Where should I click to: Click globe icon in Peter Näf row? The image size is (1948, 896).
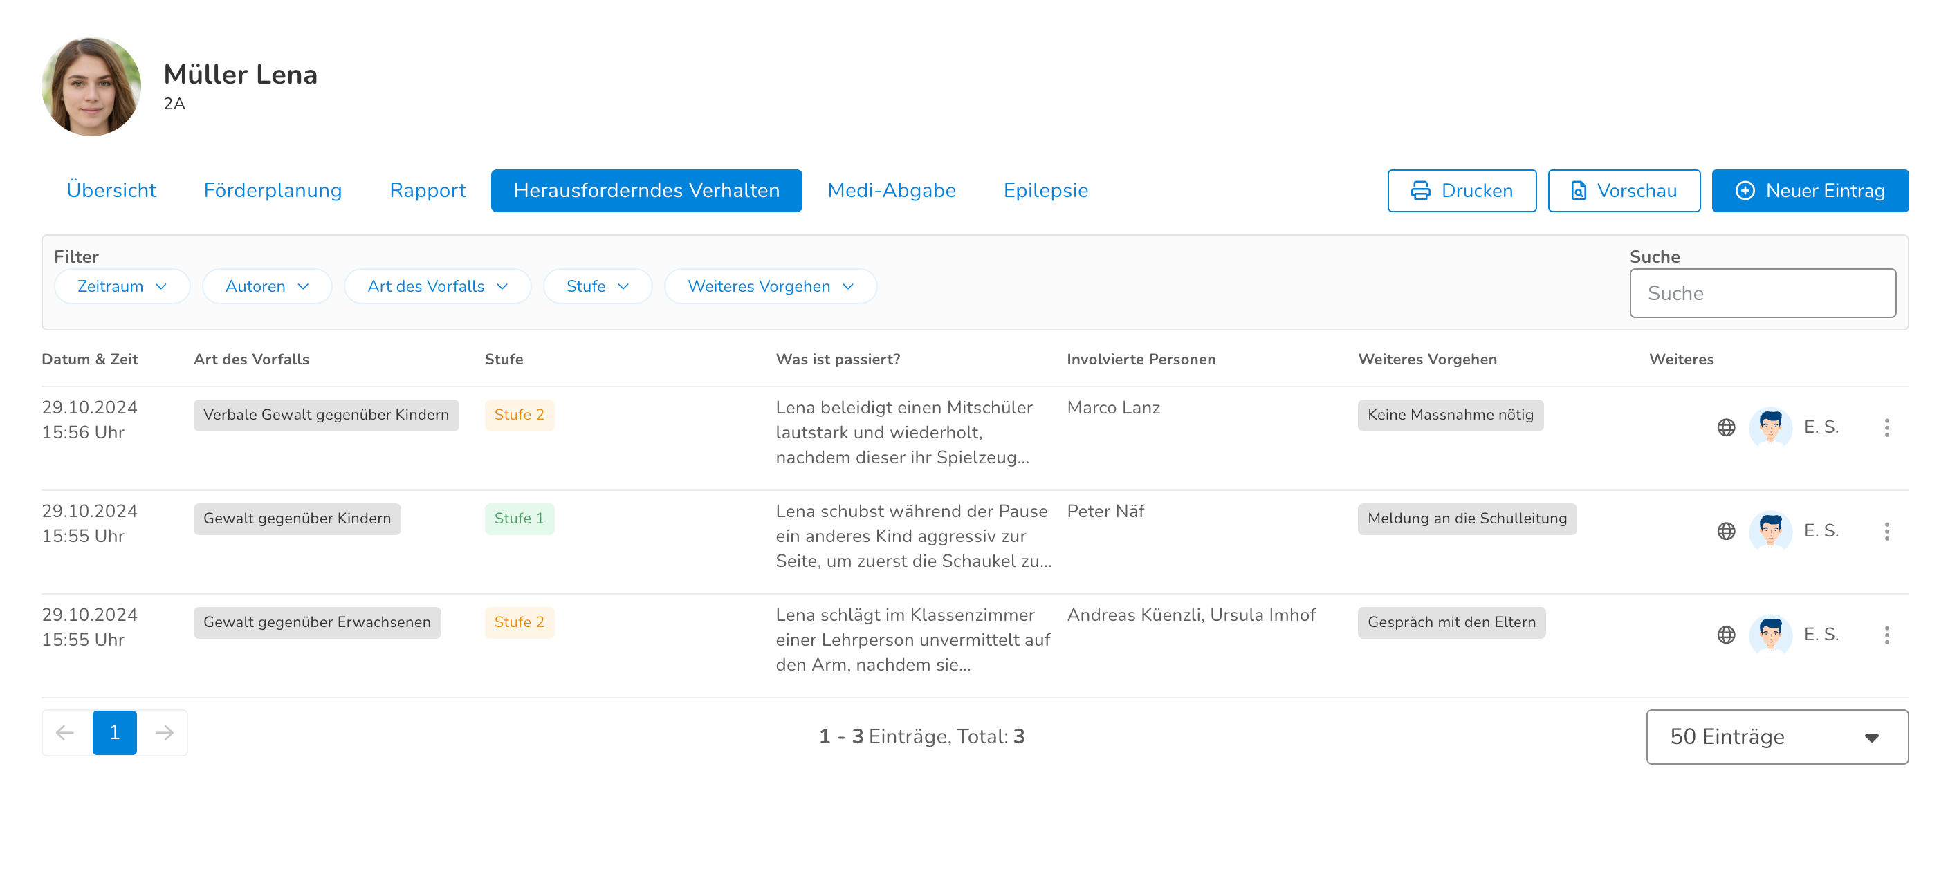1726,531
